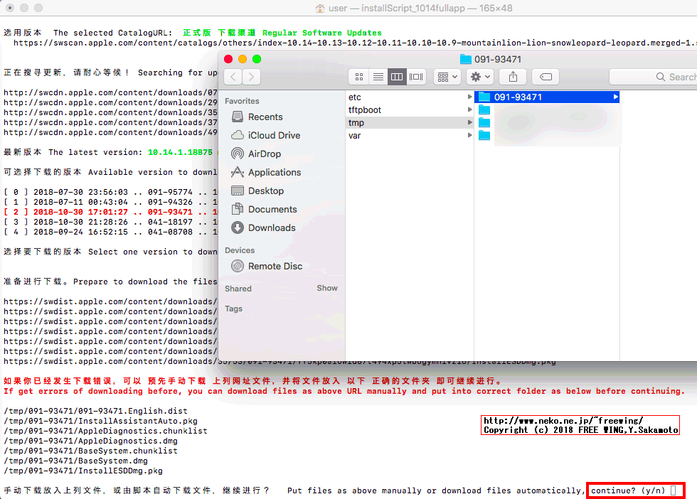Click Regular Software Updates text in terminal
Screen dimensions: 697x499
(321, 33)
